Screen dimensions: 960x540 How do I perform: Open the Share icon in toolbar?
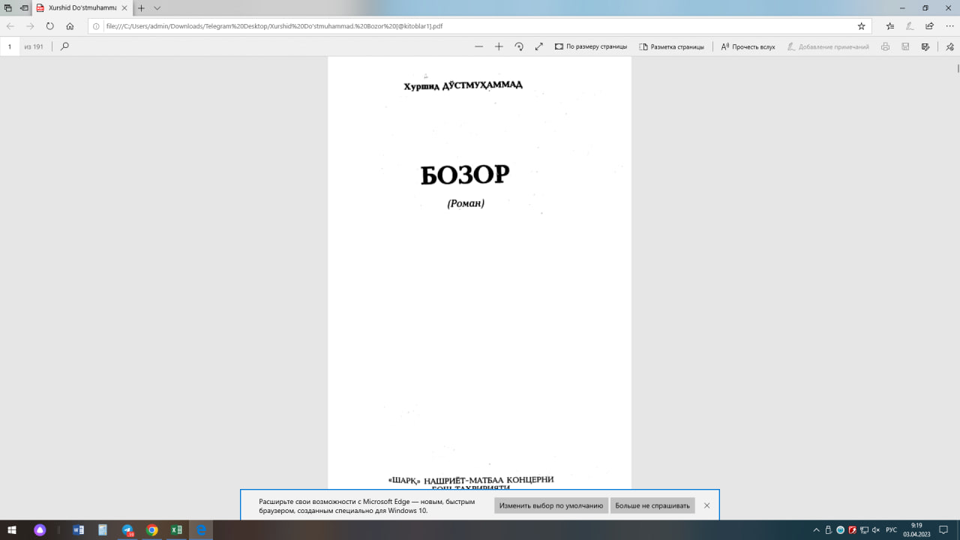pos(930,25)
